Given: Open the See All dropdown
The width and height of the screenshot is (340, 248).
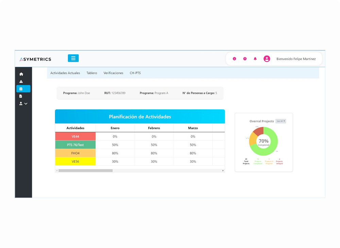Looking at the screenshot, I should pos(280,121).
